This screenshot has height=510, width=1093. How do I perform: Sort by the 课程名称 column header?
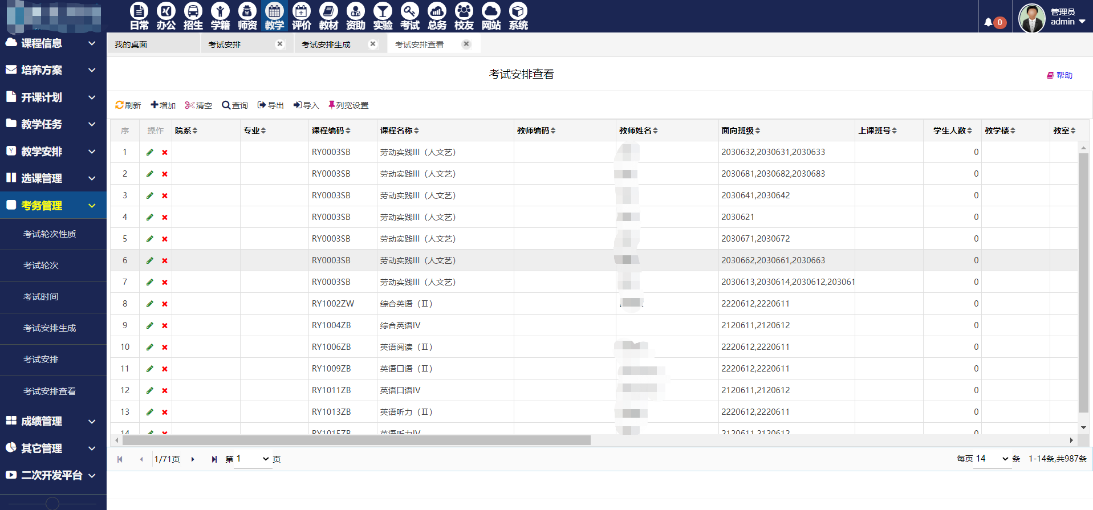click(399, 130)
